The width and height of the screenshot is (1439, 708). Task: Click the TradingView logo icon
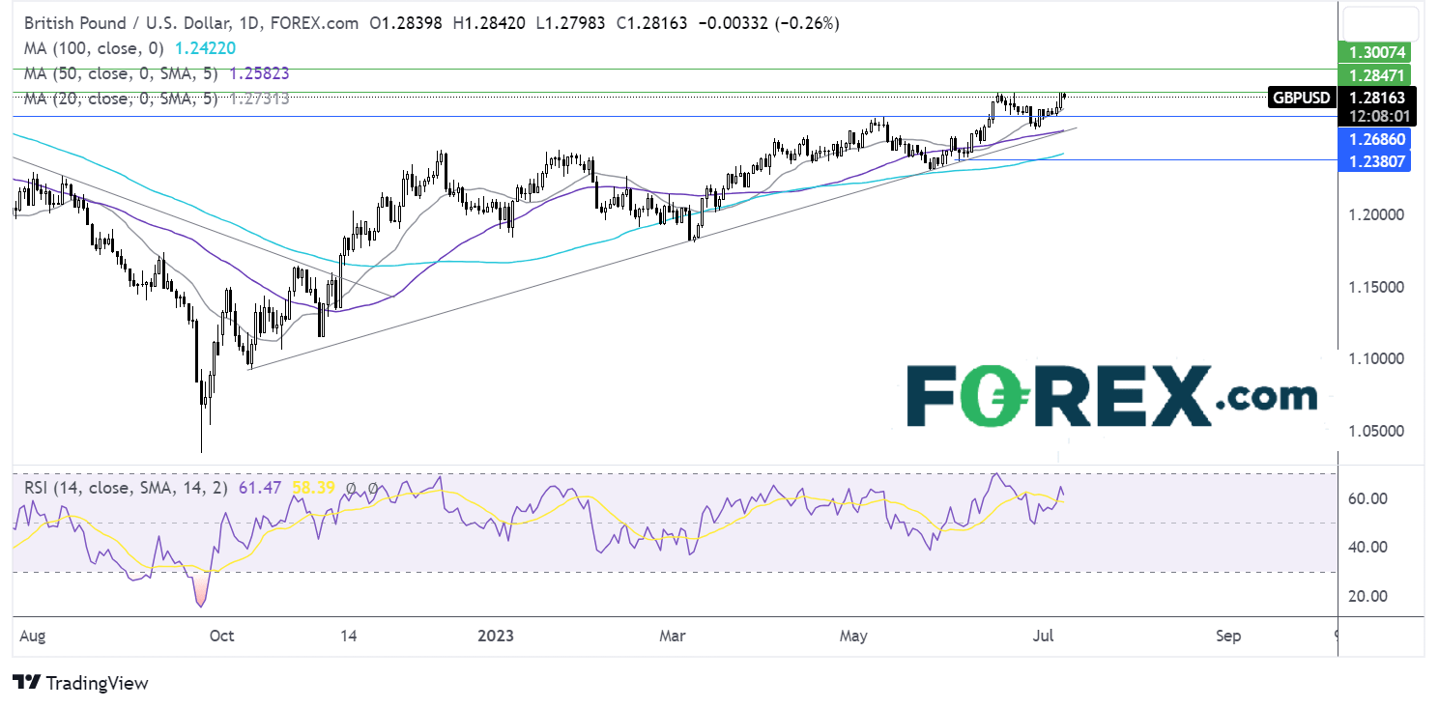[x=26, y=683]
